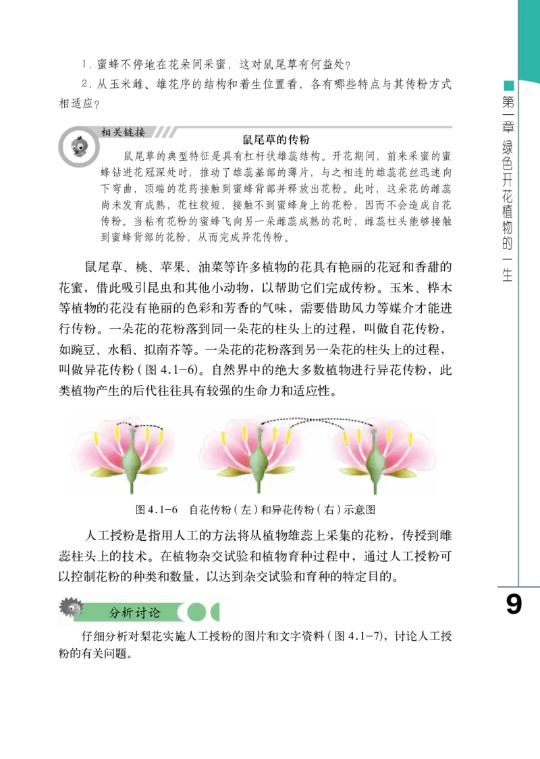Click the full green circle after 分析讨论
540x759 pixels.
[196, 612]
